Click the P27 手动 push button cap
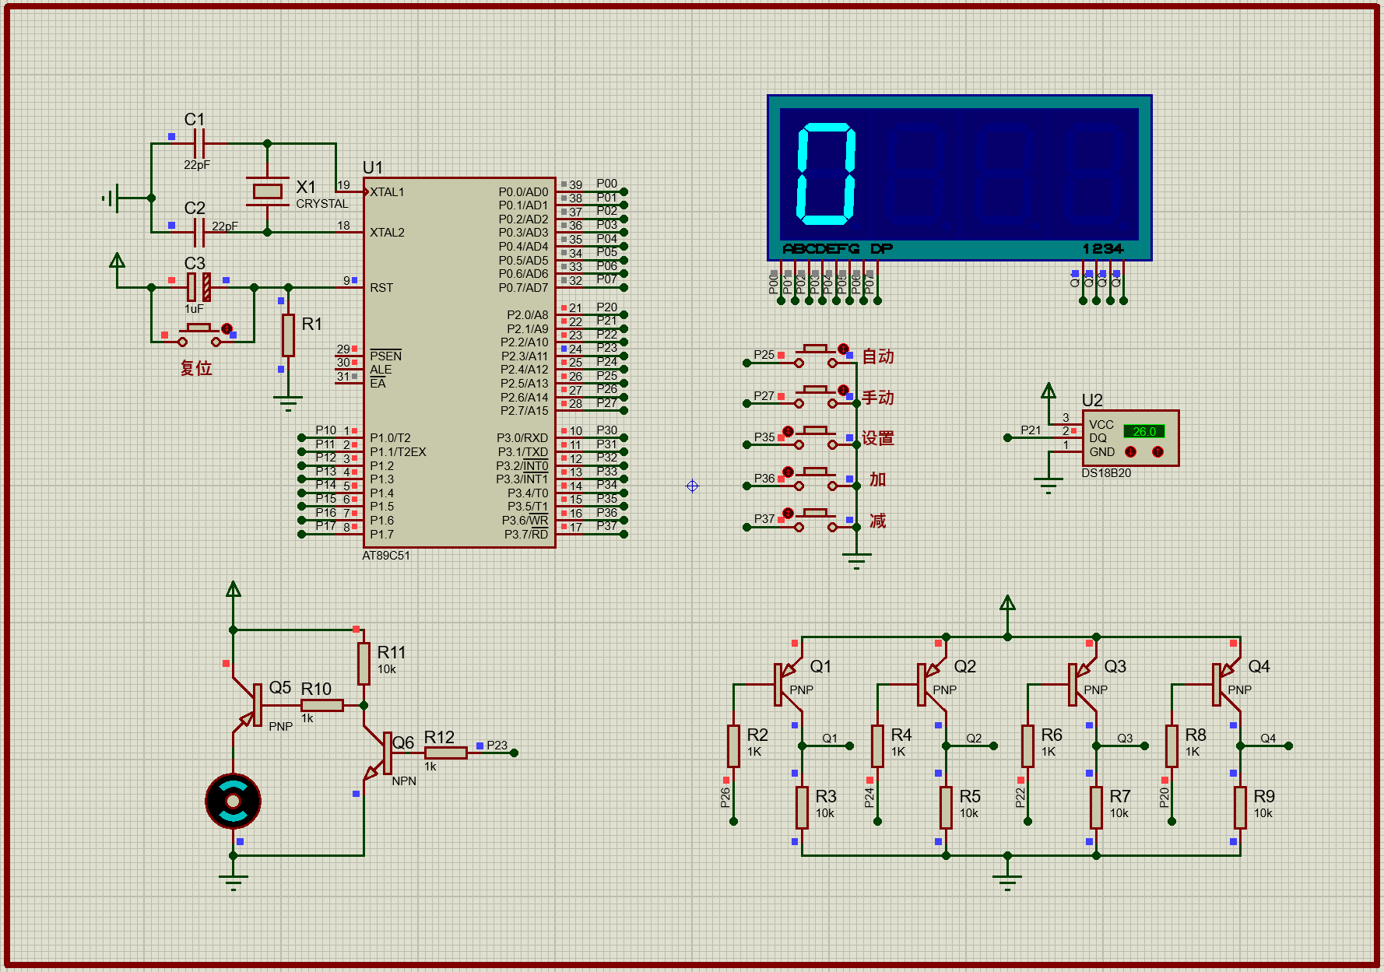The width and height of the screenshot is (1384, 972). coord(816,389)
